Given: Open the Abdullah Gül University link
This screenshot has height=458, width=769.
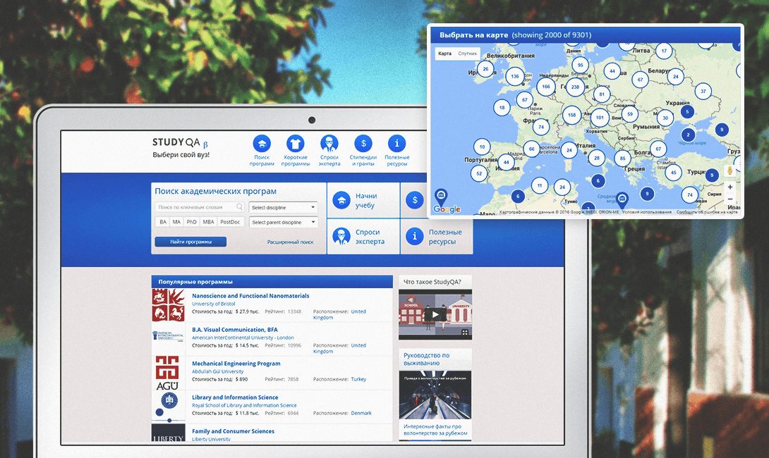Looking at the screenshot, I should coord(217,371).
